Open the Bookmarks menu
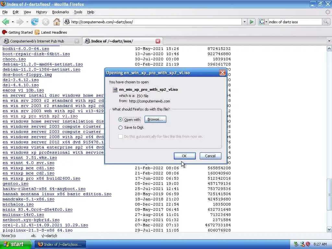Viewport: 332px width, 249px height. point(61,12)
